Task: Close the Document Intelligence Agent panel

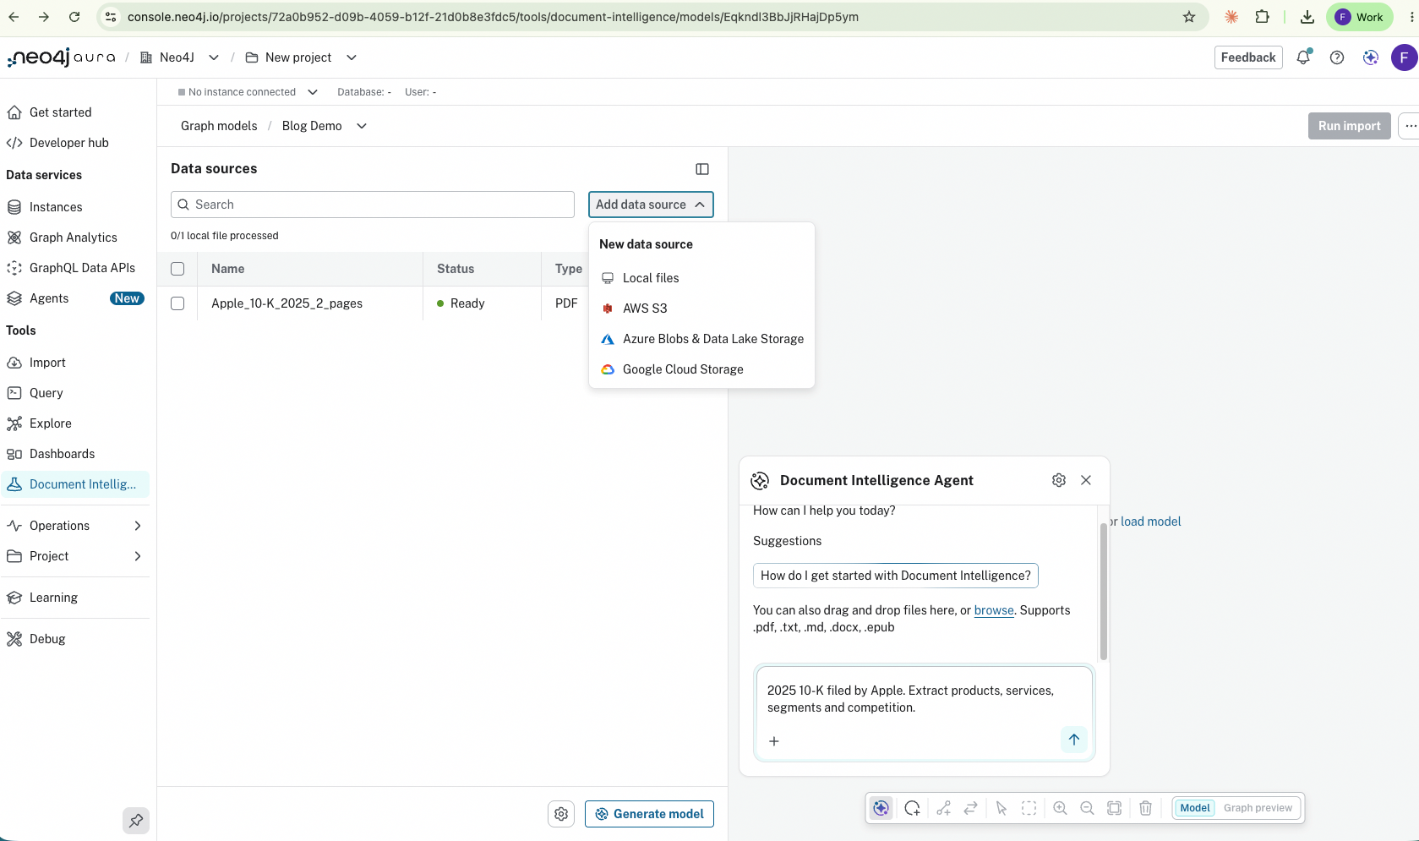Action: click(x=1086, y=480)
